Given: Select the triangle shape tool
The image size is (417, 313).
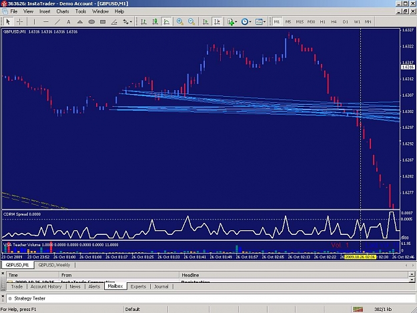Looking at the screenshot, I should 80,22.
